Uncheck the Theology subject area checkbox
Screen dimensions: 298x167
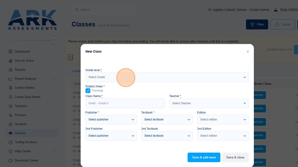tap(88, 91)
